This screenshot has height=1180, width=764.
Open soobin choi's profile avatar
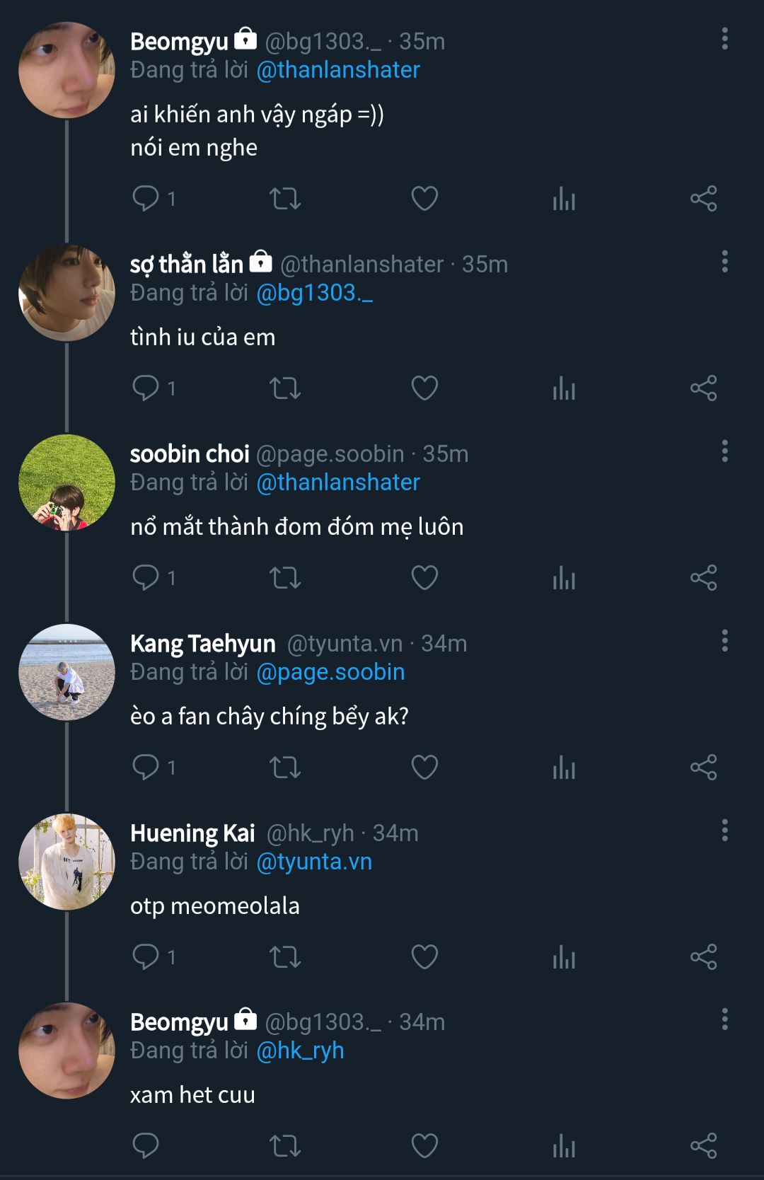point(66,482)
